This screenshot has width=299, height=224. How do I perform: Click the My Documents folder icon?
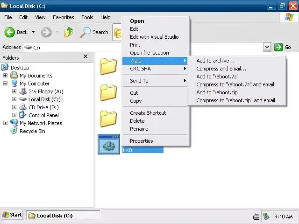tap(14, 75)
